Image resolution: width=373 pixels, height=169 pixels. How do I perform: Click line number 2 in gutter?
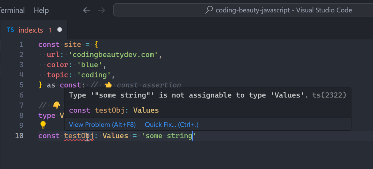point(21,55)
